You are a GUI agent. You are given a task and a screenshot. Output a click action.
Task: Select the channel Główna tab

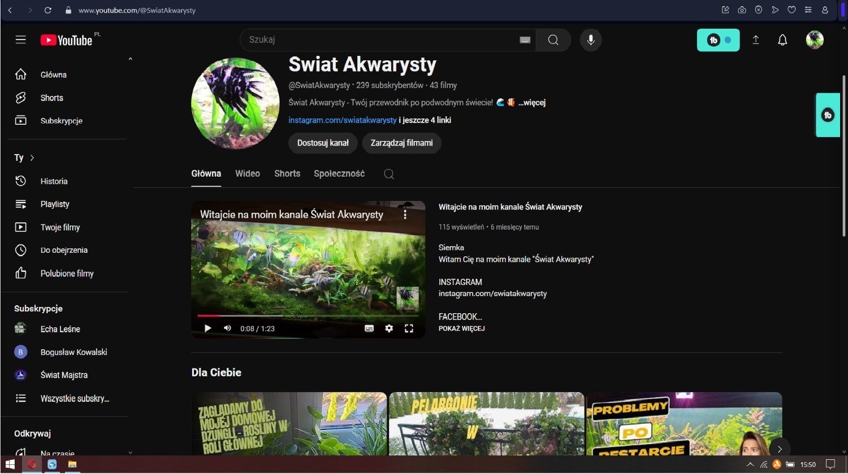[206, 174]
